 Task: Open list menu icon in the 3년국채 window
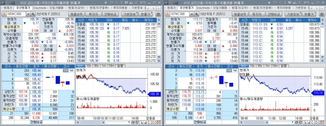136,3
